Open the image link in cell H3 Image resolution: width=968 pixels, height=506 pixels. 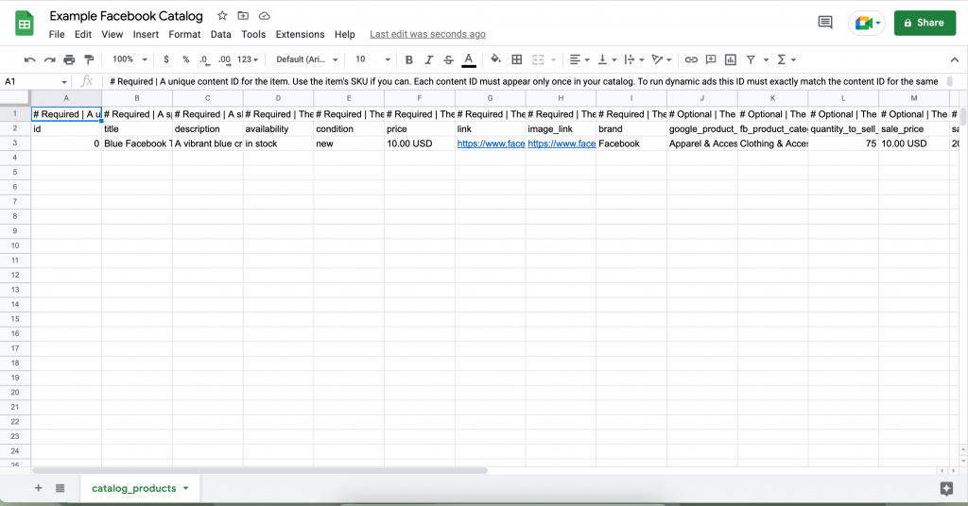pos(562,143)
